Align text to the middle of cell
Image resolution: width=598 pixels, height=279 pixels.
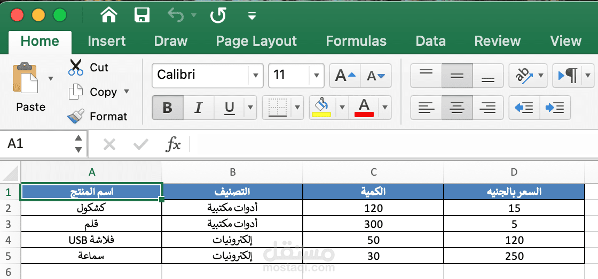(457, 76)
